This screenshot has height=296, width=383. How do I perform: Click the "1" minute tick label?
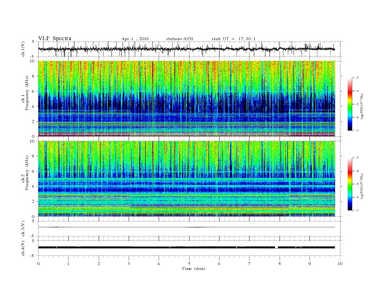pyautogui.click(x=68, y=264)
